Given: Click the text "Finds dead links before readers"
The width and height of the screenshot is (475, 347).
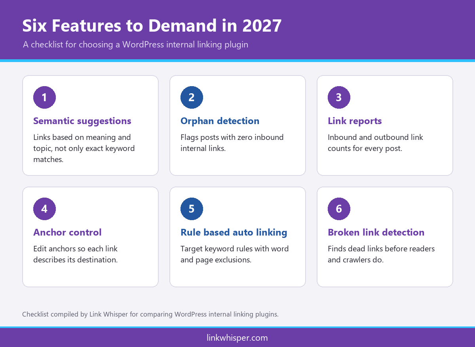Looking at the screenshot, I should coord(381,249).
